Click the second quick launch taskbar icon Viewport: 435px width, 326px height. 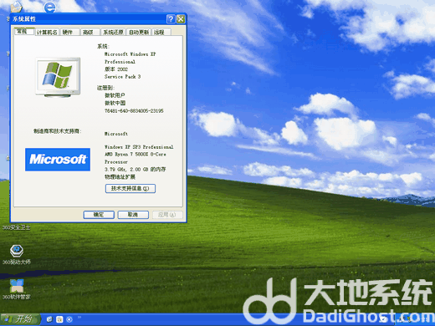click(x=59, y=319)
